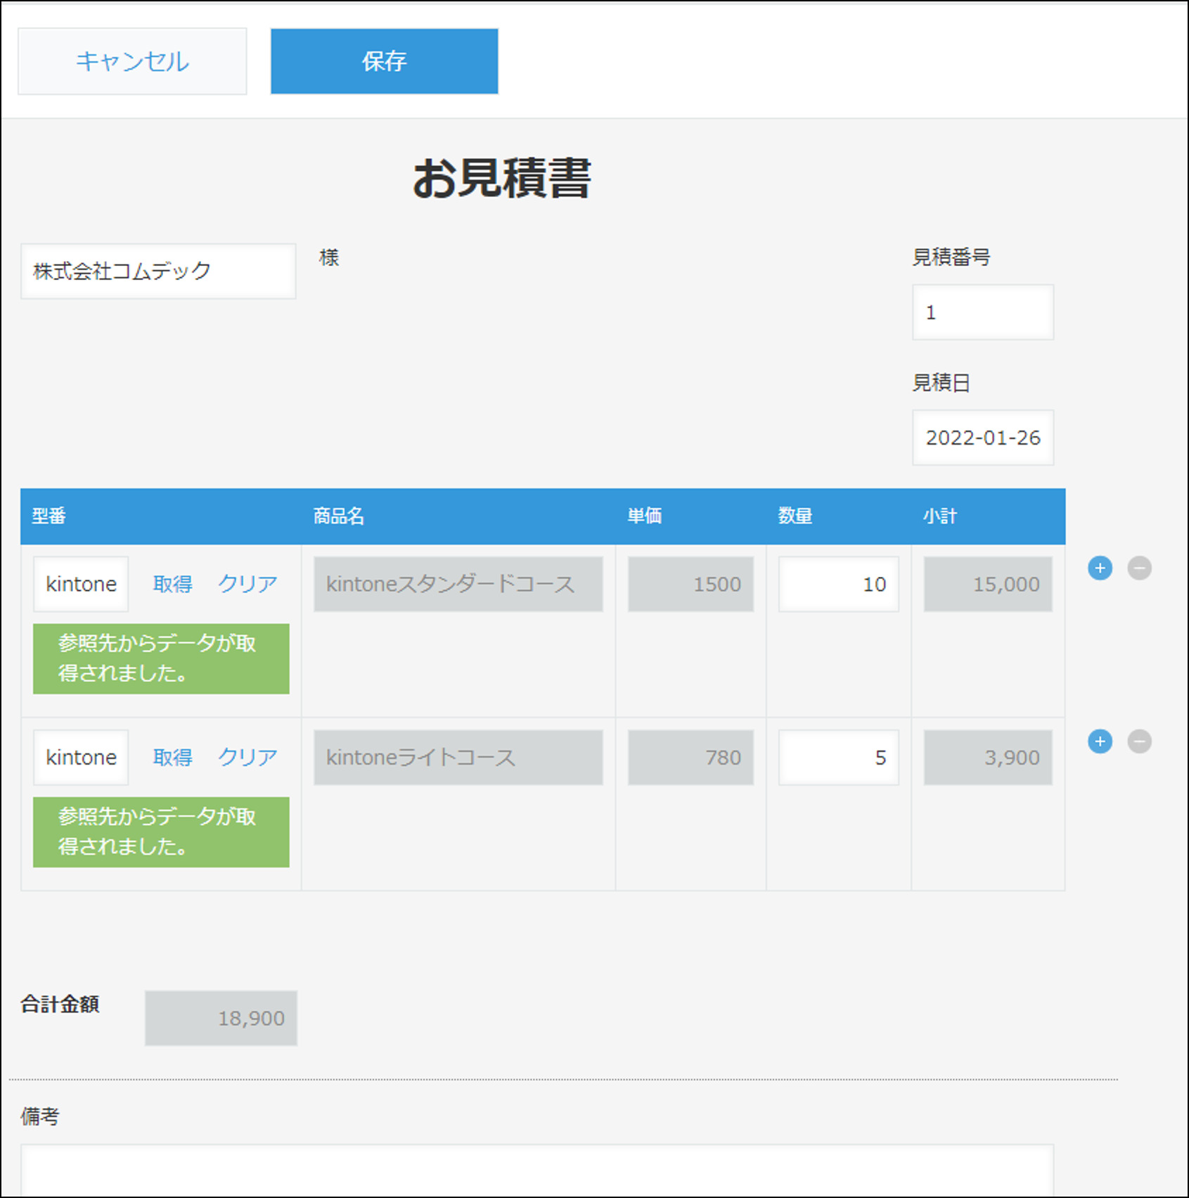
Task: Click the 合計金額 label
Action: click(60, 1004)
